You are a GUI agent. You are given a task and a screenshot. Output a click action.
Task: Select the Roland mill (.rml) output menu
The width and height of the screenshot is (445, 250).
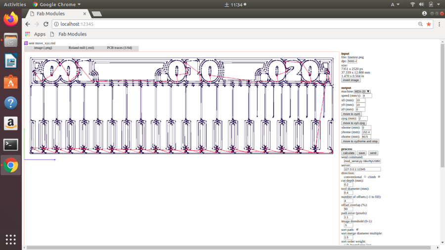pyautogui.click(x=81, y=48)
